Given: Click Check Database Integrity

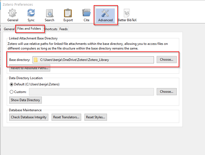Looking at the screenshot, I should (29, 117).
